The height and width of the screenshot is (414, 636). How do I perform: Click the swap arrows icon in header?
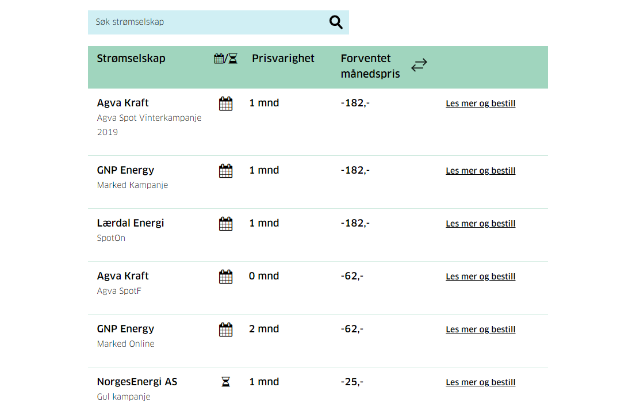(419, 65)
